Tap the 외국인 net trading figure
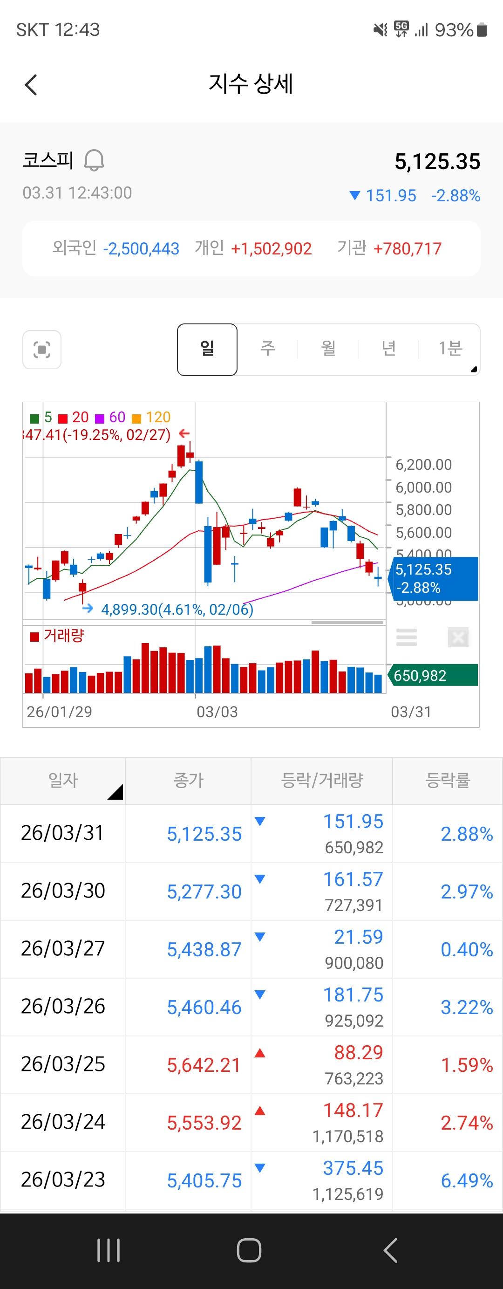The height and width of the screenshot is (1289, 503). (x=141, y=249)
